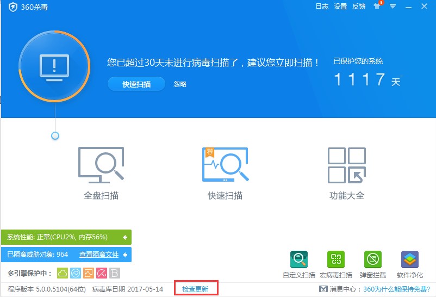Click the blue 快速扫描 button

point(136,84)
